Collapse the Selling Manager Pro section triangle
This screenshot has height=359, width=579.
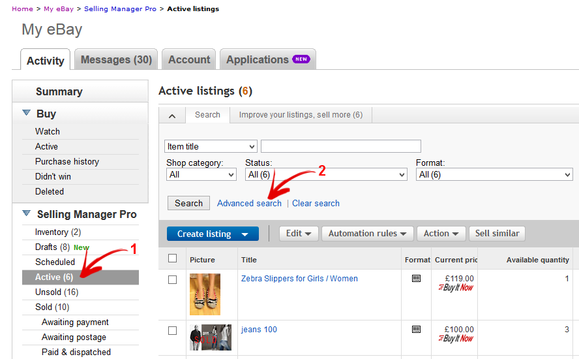coord(27,213)
